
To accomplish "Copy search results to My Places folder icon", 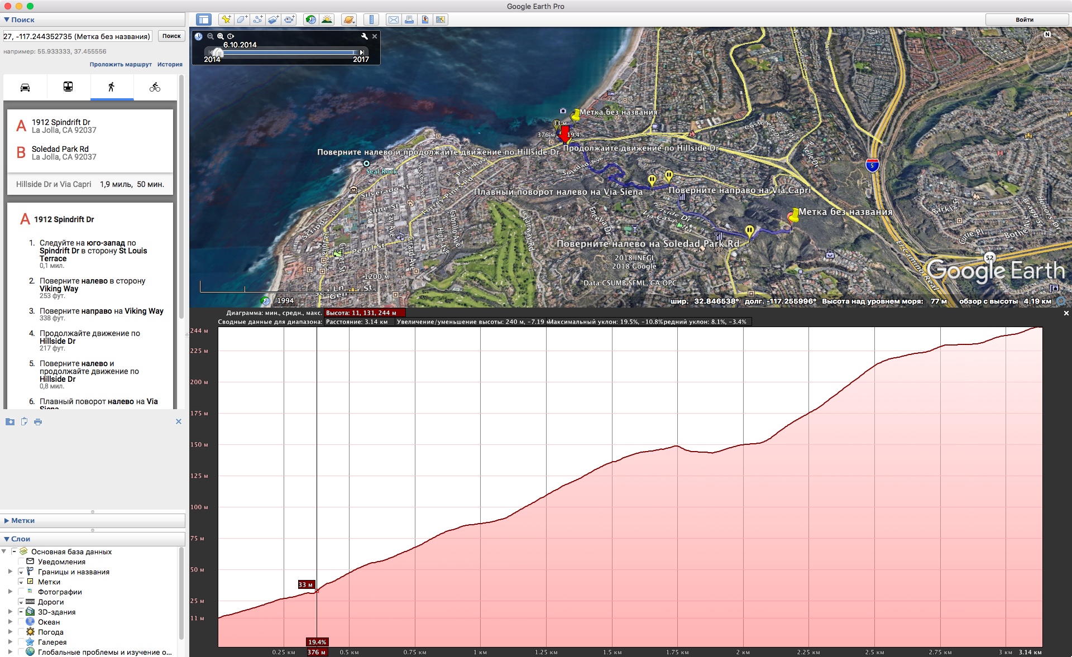I will pyautogui.click(x=10, y=421).
